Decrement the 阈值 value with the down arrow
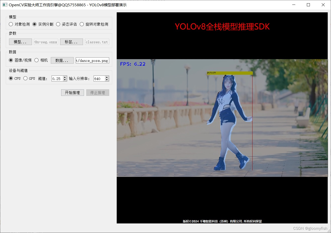 coord(65,80)
